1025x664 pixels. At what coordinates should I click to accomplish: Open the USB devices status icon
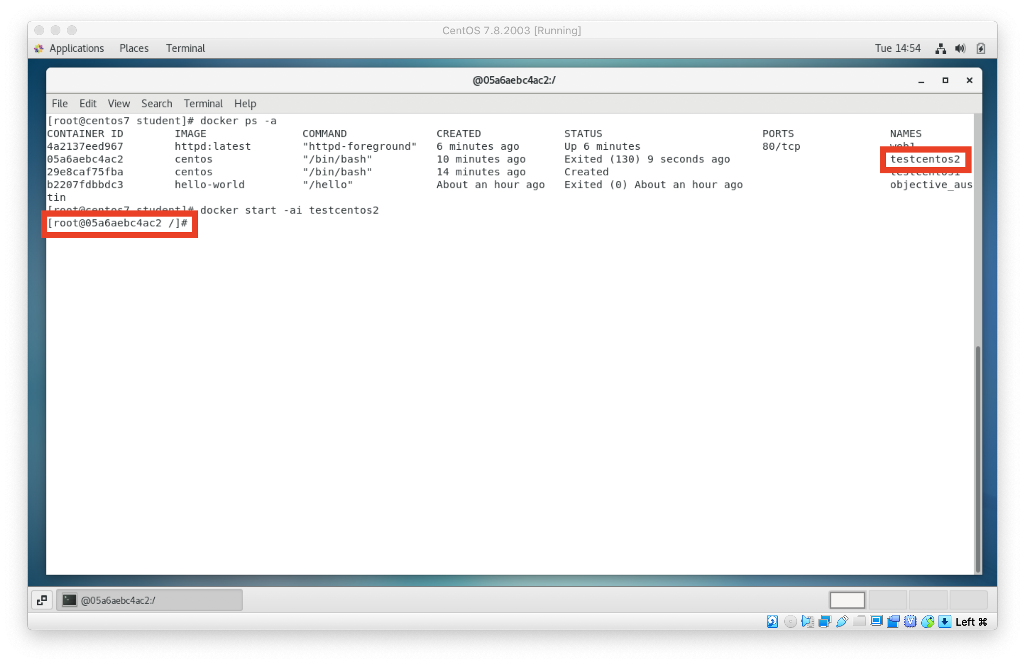(x=841, y=621)
